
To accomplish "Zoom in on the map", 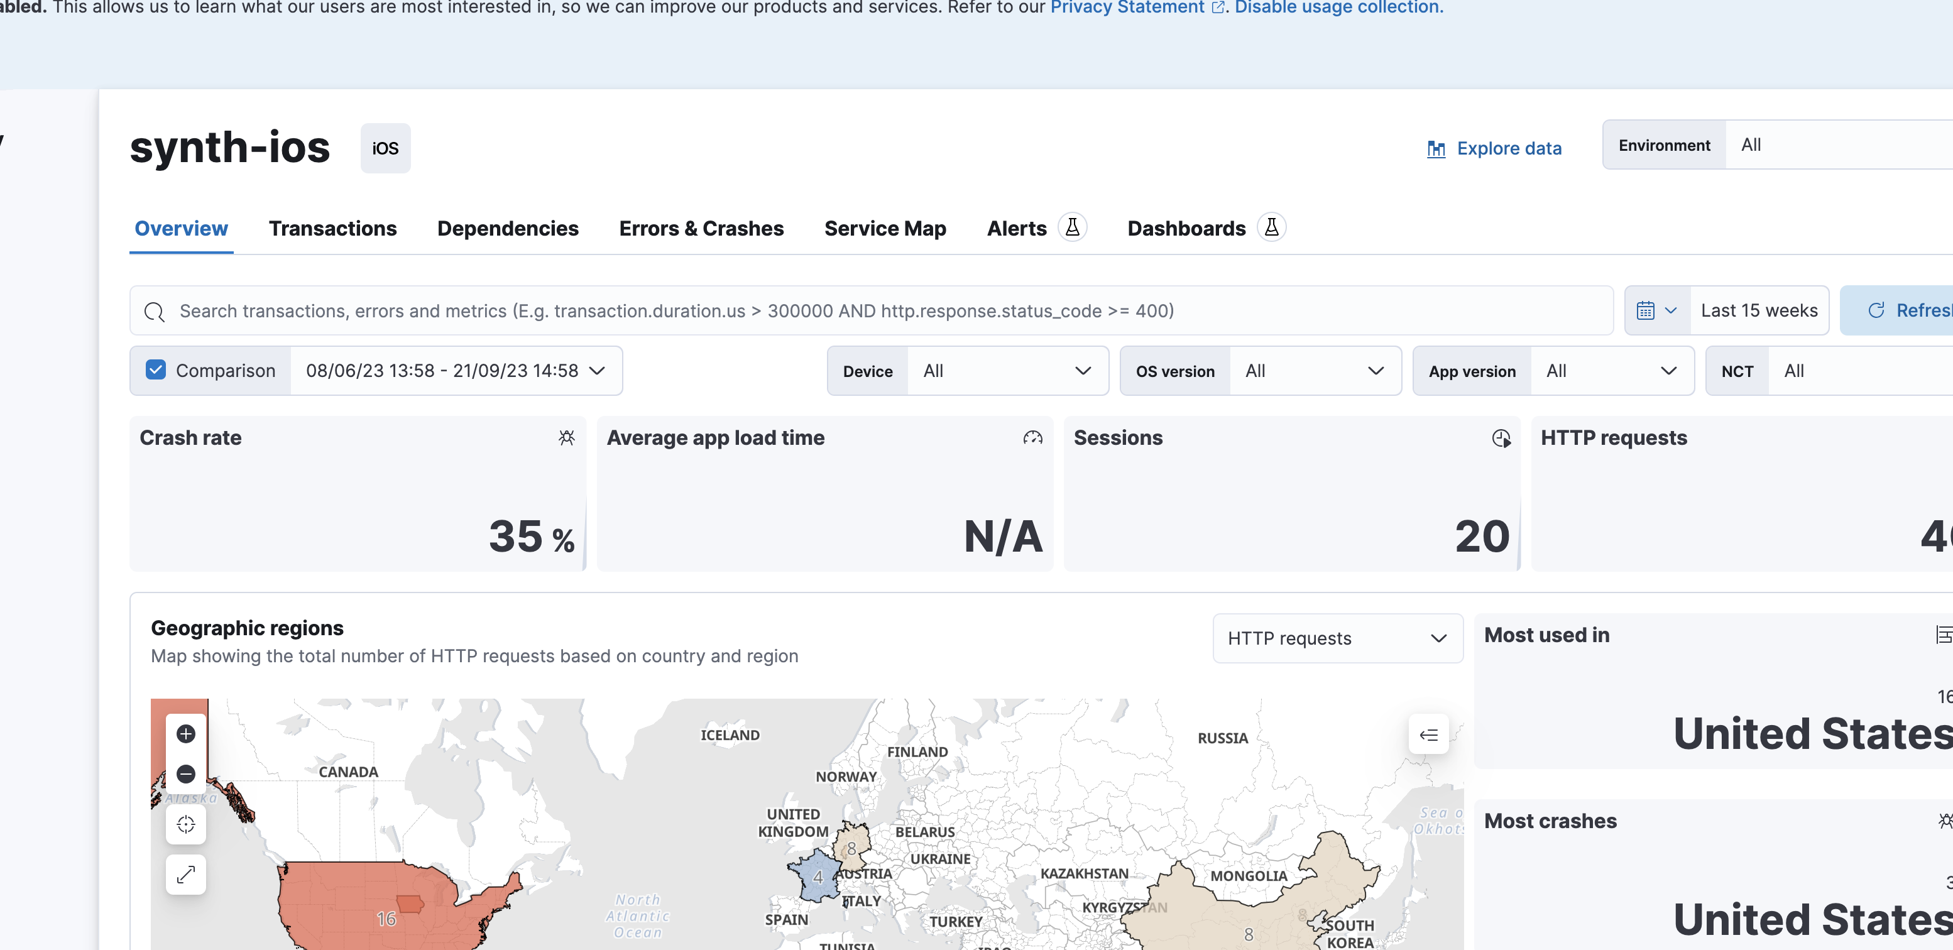I will (186, 734).
